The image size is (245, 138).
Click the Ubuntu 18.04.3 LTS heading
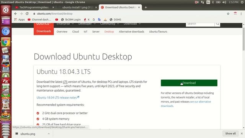pyautogui.click(x=64, y=72)
